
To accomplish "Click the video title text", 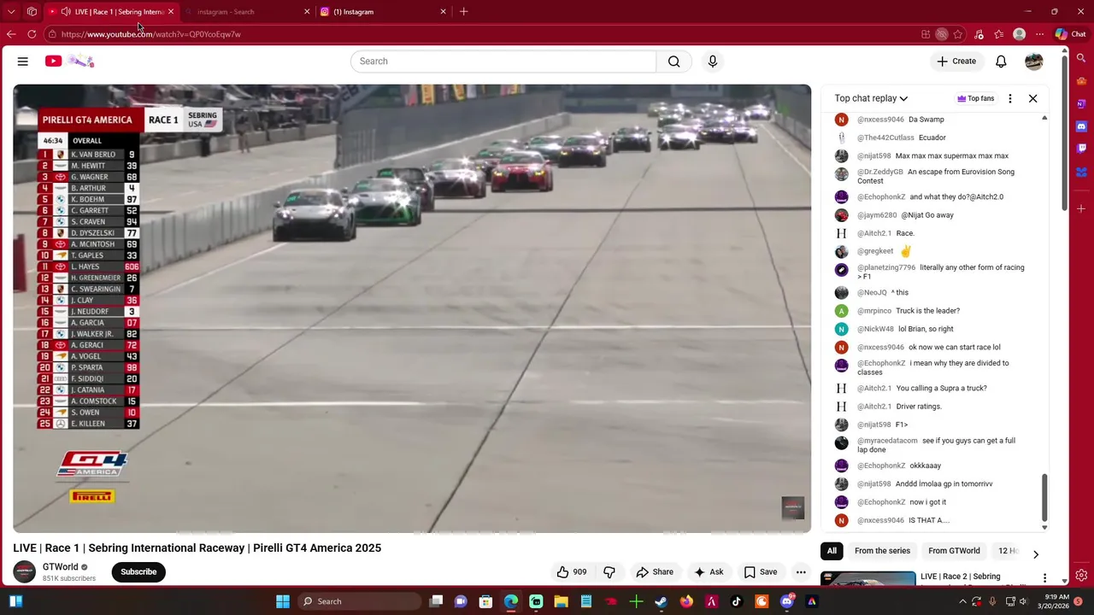I will pyautogui.click(x=197, y=548).
